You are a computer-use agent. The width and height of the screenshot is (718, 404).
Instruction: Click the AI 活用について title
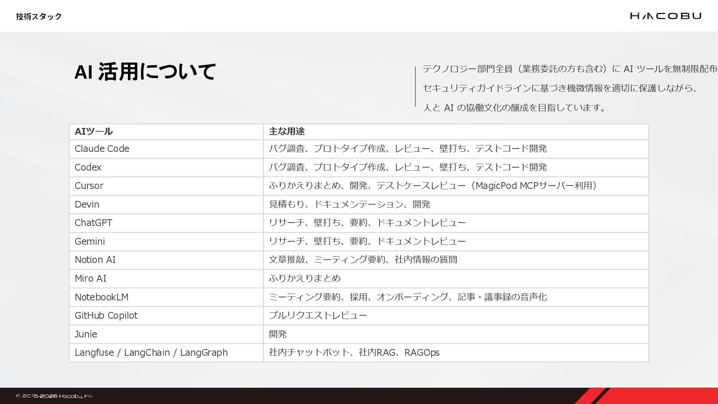coord(145,71)
